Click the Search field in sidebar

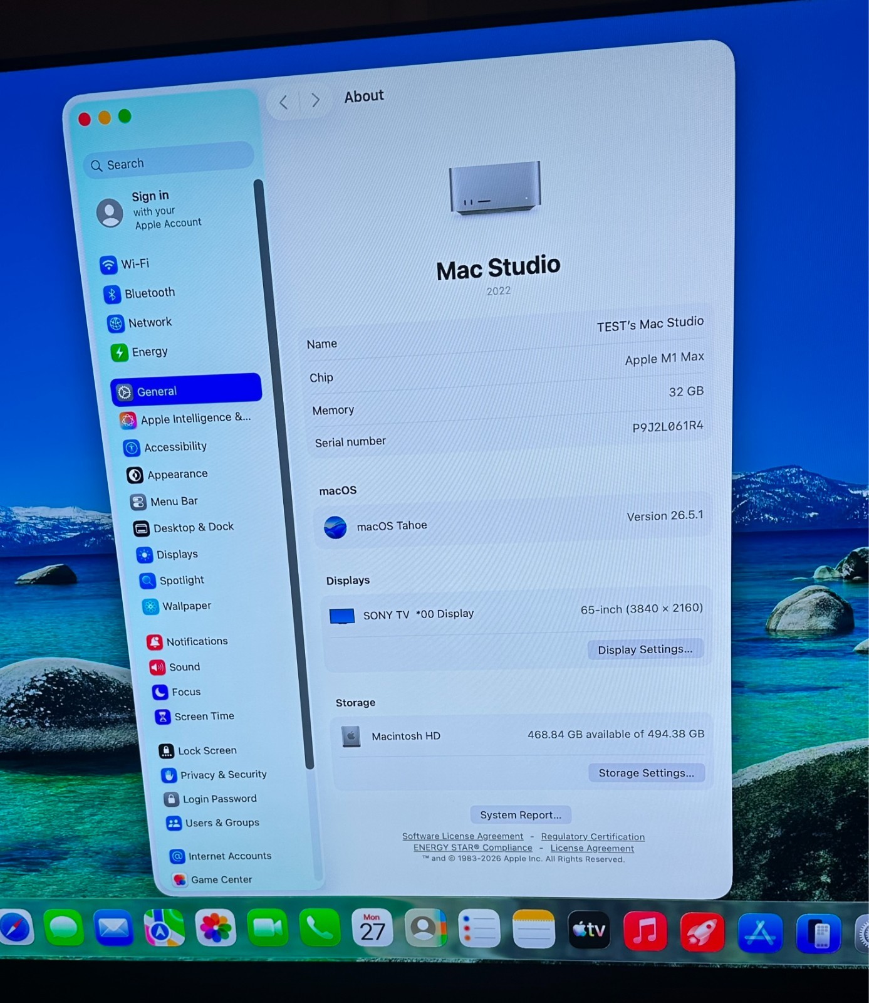pos(169,160)
